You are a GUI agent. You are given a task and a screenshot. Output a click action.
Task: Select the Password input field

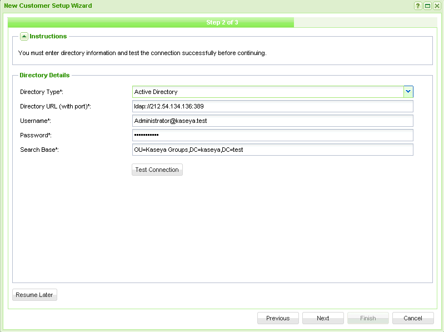click(272, 135)
